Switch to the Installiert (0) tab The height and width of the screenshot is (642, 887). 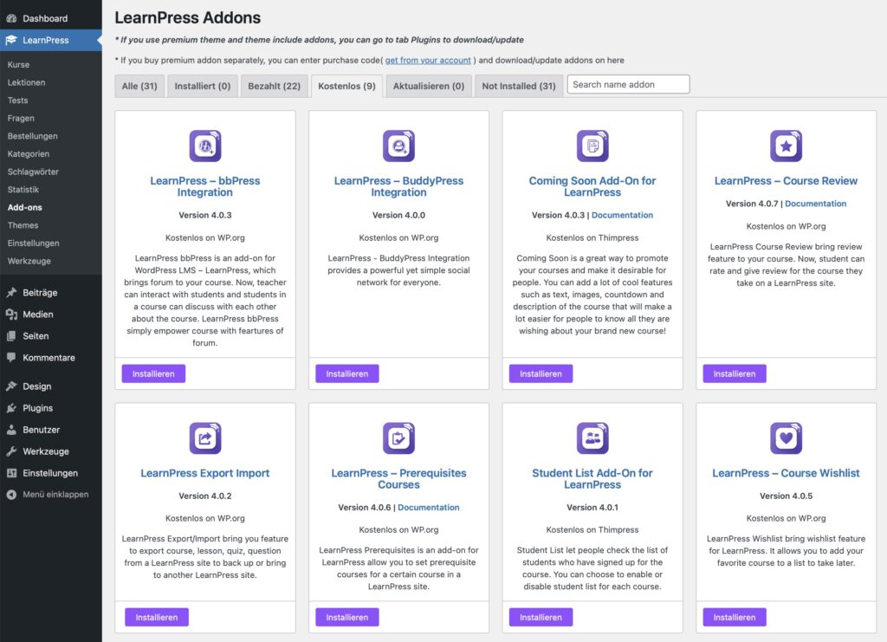(x=203, y=86)
